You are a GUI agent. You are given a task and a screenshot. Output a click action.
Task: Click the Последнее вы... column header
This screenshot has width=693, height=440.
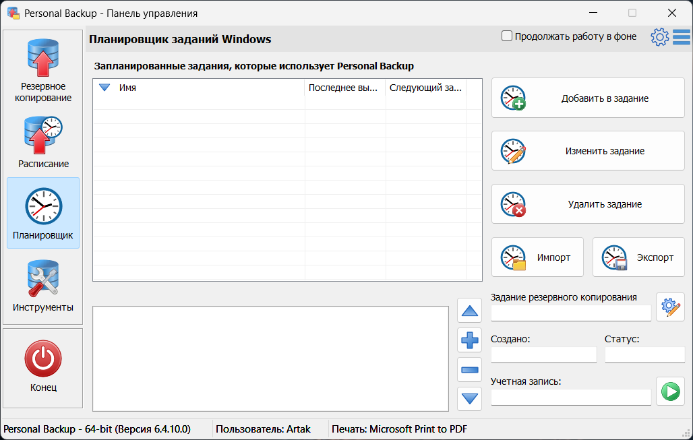pos(344,88)
